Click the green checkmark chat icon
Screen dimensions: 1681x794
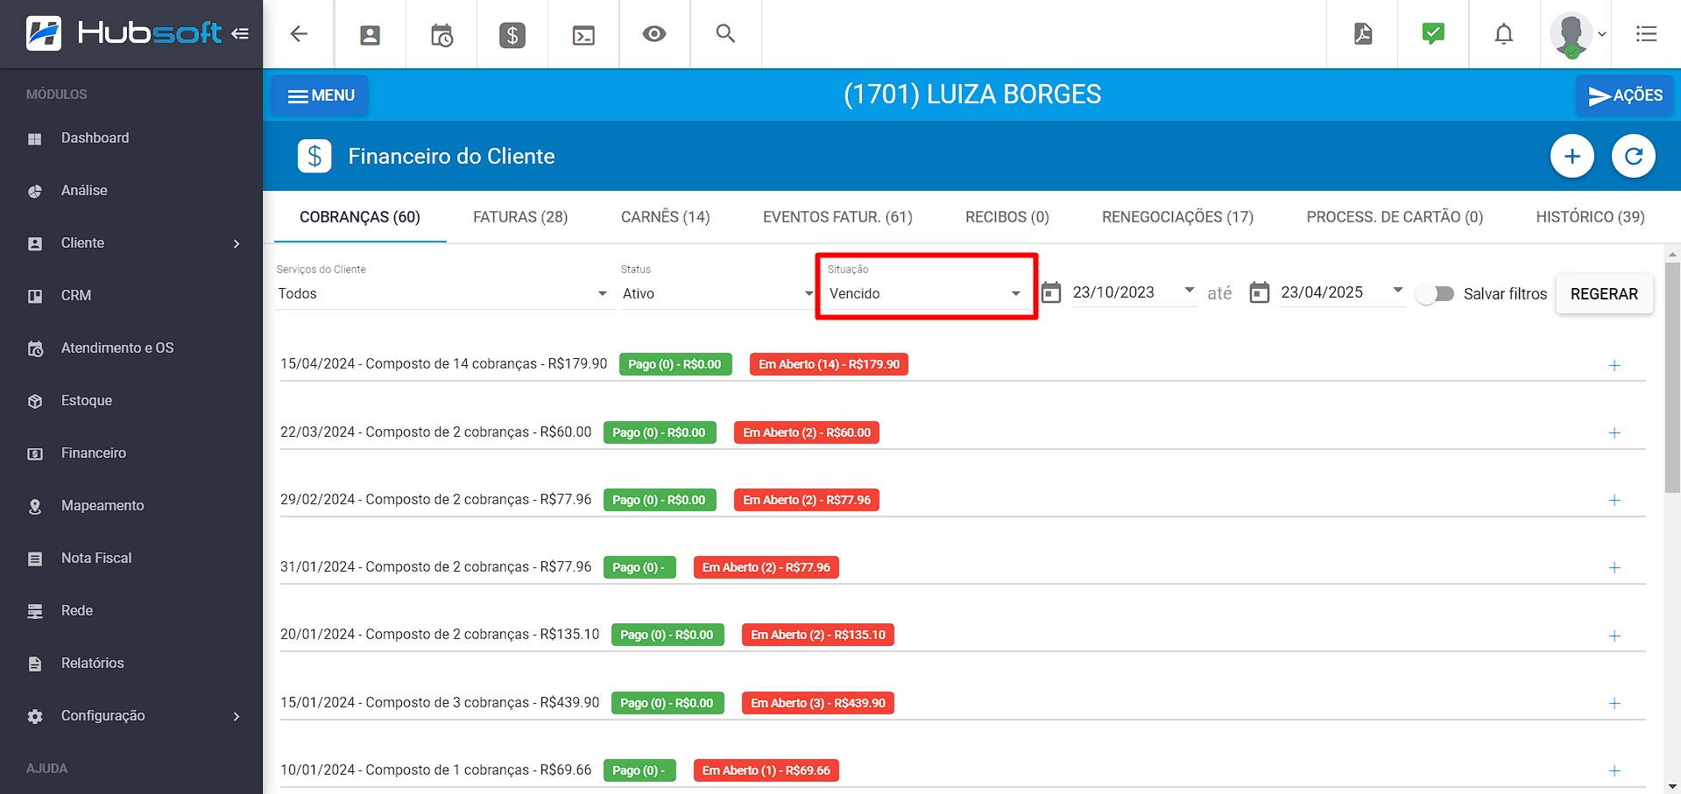click(1433, 34)
